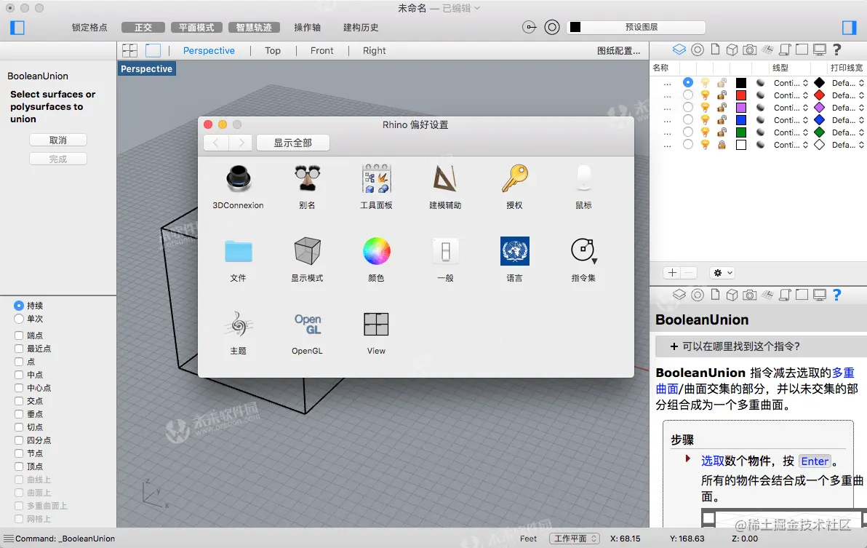Open the 预设图层 layer dropdown in toolbar
The width and height of the screenshot is (867, 548).
pyautogui.click(x=636, y=27)
